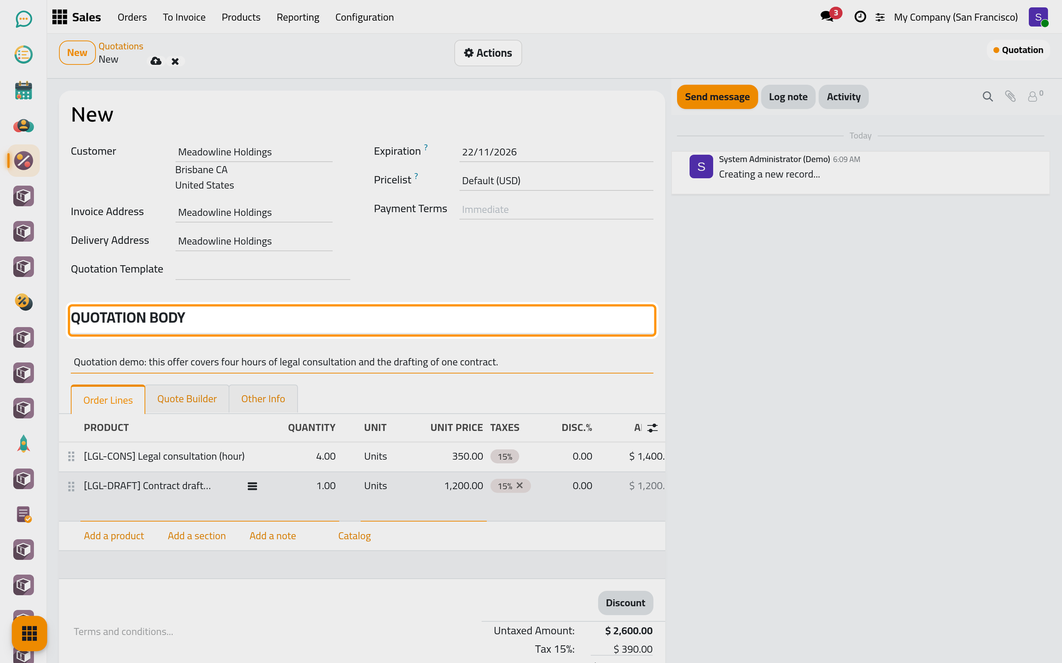This screenshot has height=663, width=1062.
Task: Open optional columns adjust icon
Action: 653,428
